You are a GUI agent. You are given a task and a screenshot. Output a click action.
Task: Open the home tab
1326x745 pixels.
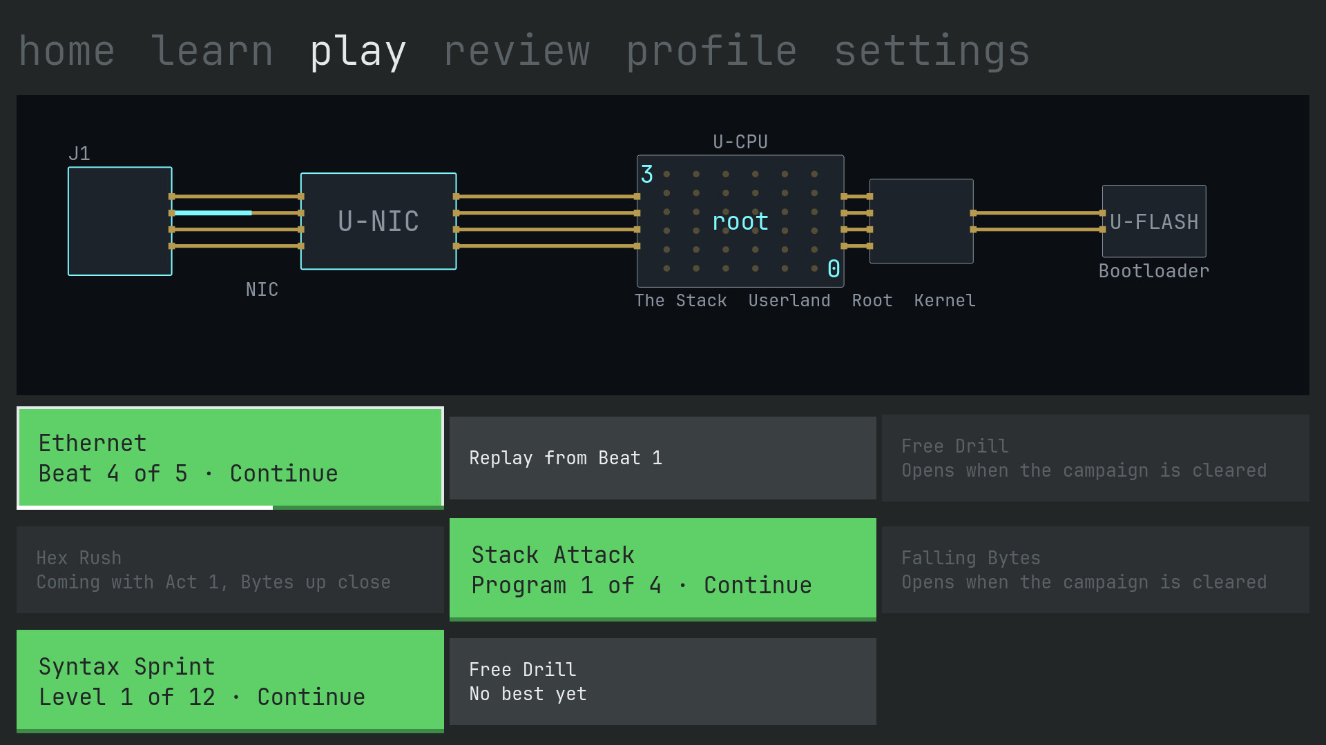click(66, 52)
